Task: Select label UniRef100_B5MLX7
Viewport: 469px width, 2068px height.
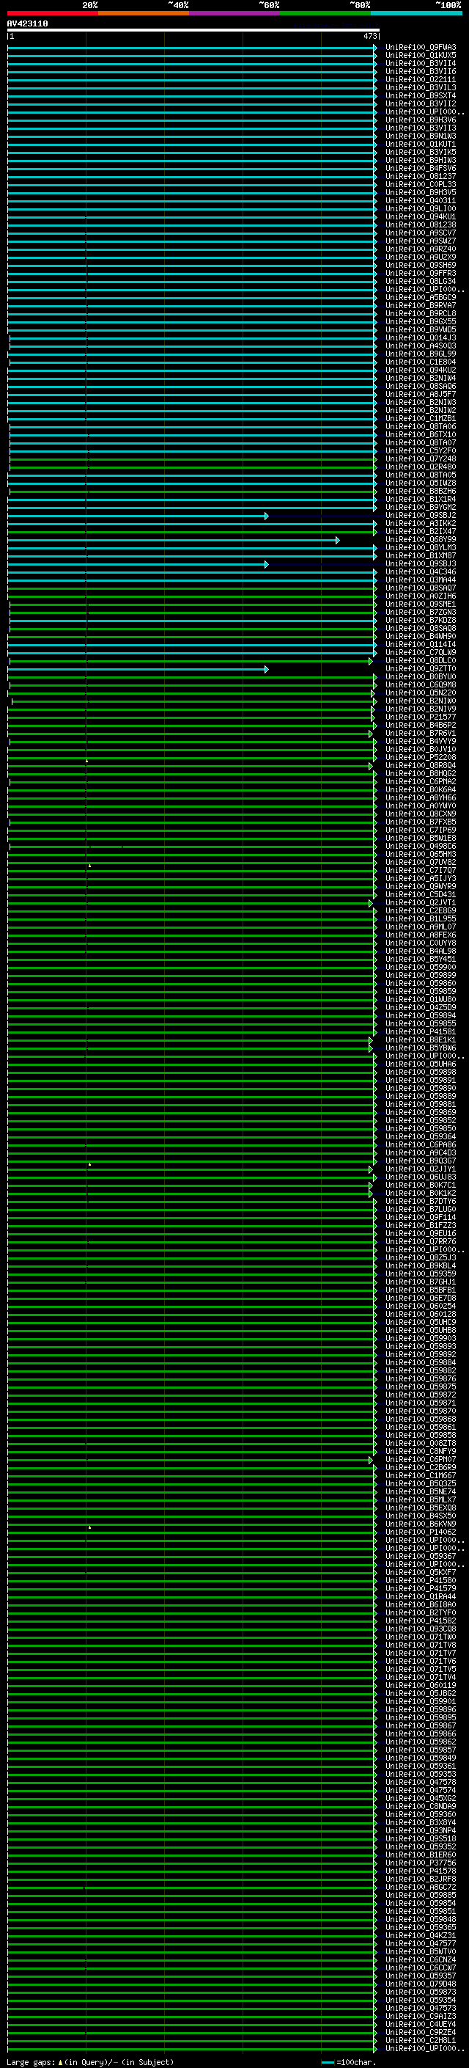Action: point(421,1499)
